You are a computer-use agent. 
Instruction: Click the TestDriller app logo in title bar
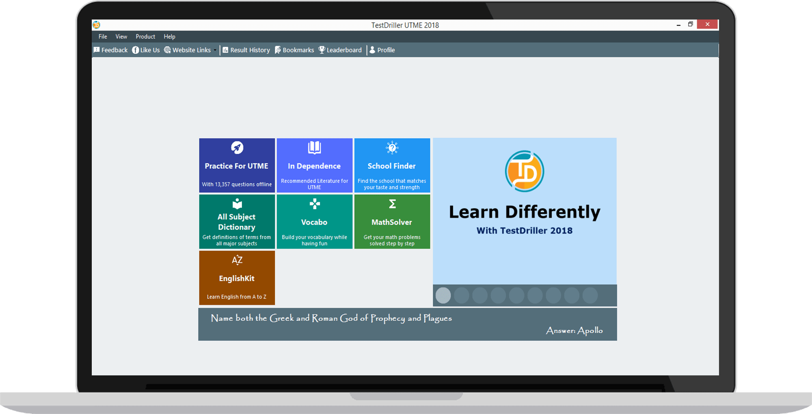click(96, 25)
